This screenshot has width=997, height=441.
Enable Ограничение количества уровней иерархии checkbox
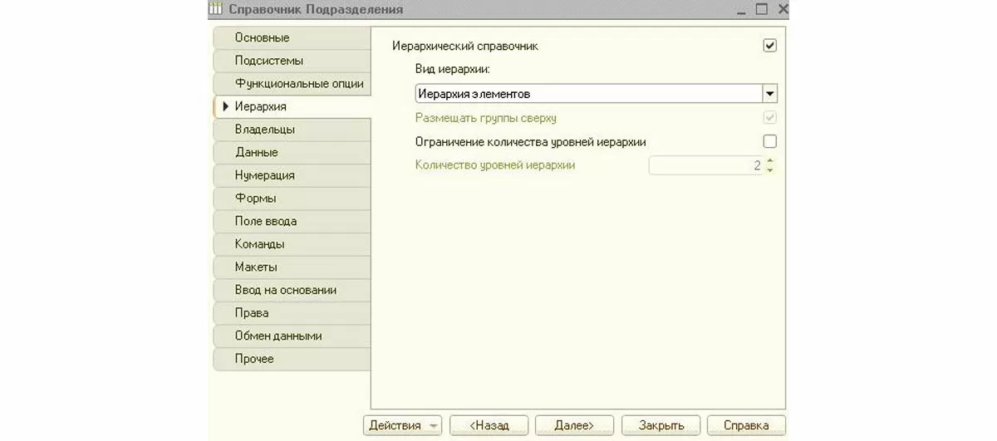(769, 141)
